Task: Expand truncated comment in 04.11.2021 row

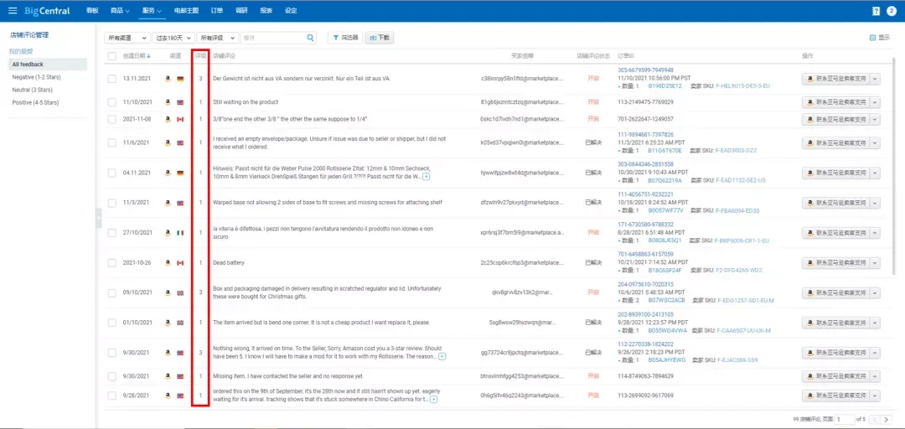Action: pos(426,176)
